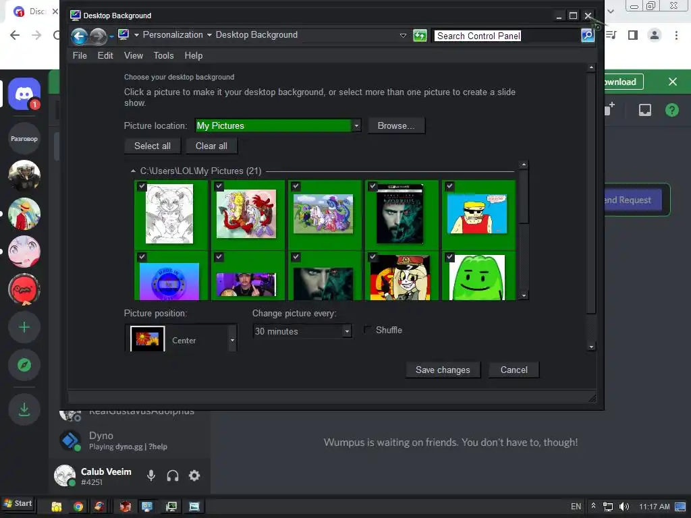
Task: Open the Chrome three-dot menu
Action: (676, 35)
